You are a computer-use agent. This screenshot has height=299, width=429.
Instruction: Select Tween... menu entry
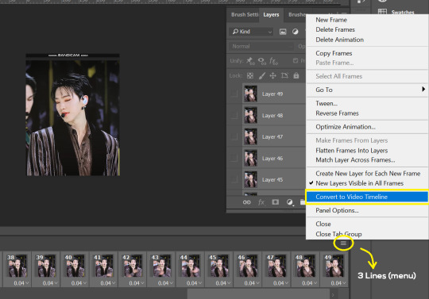[327, 103]
